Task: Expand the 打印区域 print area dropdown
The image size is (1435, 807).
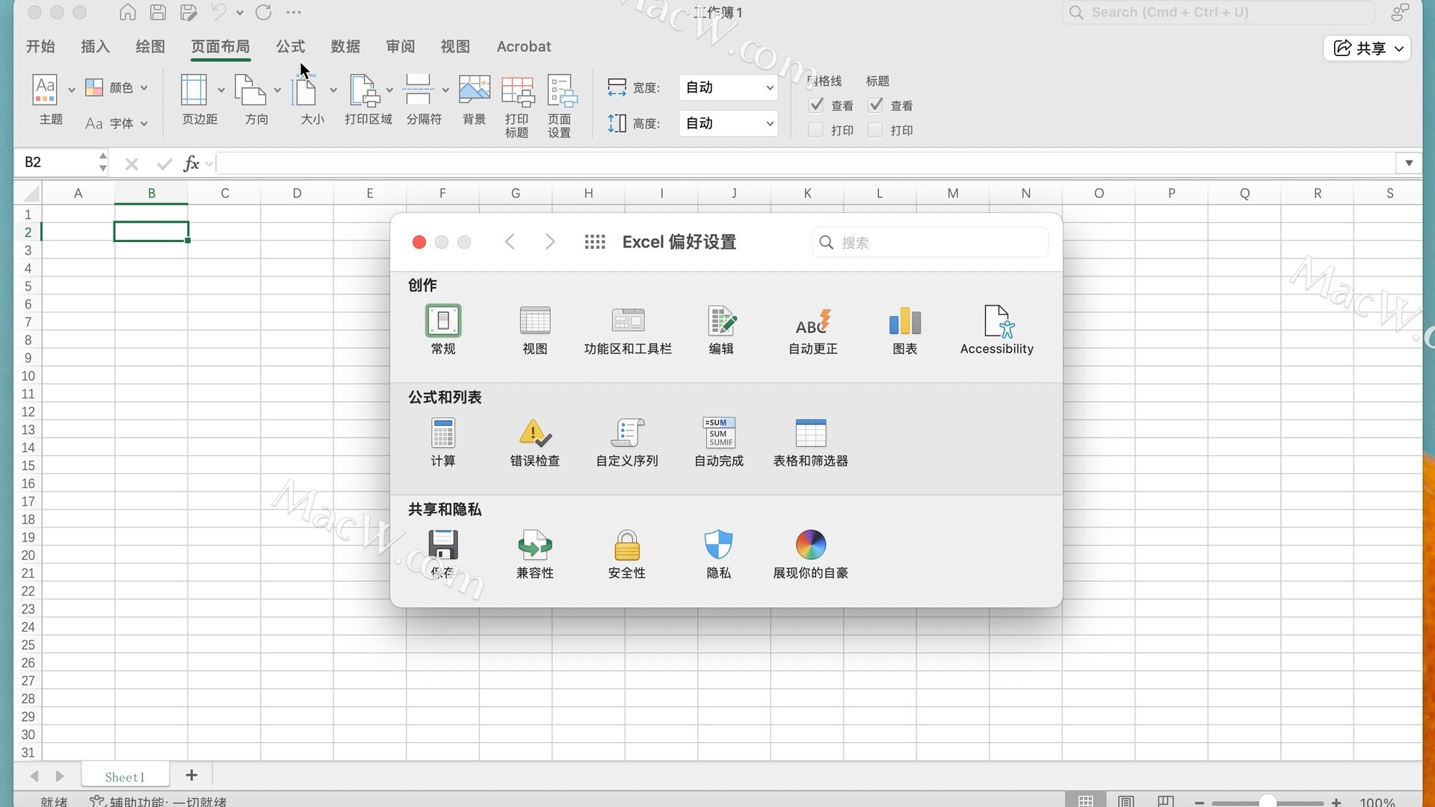Action: (389, 90)
